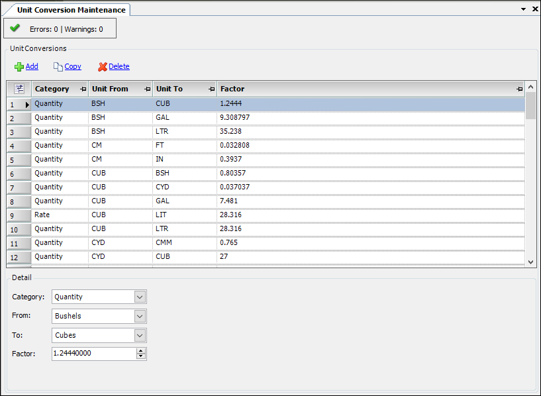Open the To dropdown showing Cubes
The height and width of the screenshot is (396, 541).
139,335
